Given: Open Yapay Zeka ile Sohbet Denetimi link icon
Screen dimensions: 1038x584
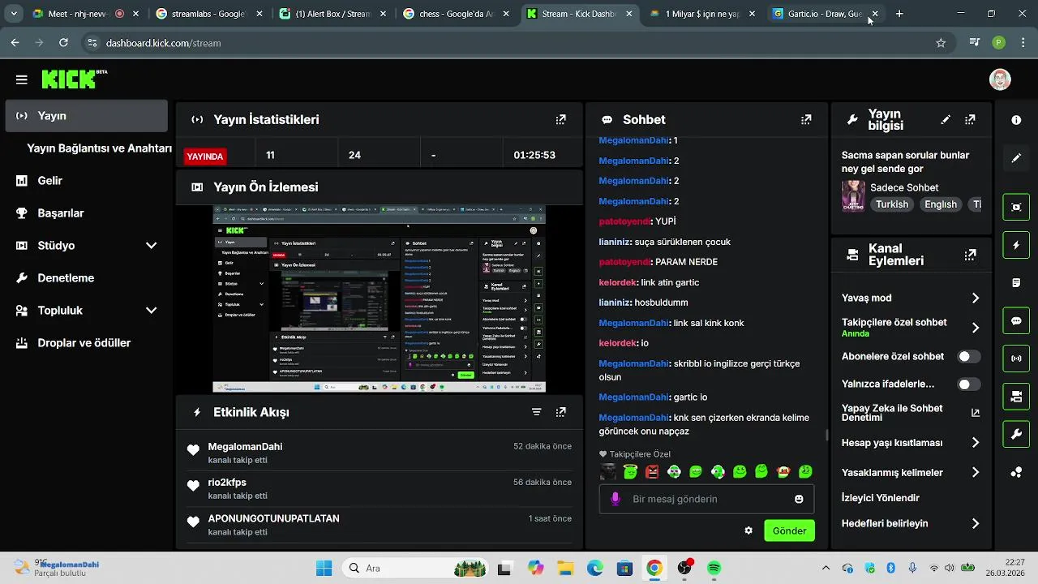Looking at the screenshot, I should [976, 413].
